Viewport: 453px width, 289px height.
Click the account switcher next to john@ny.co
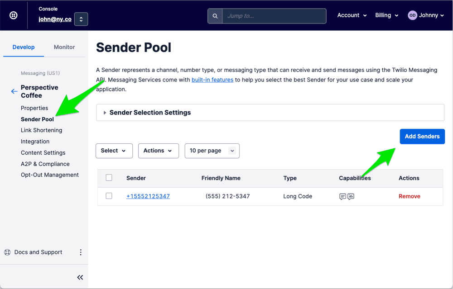click(x=81, y=19)
